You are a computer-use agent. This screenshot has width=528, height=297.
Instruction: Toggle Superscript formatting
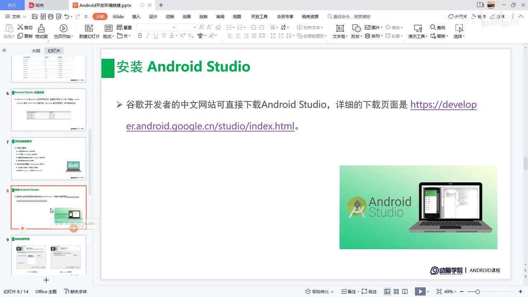point(183,36)
